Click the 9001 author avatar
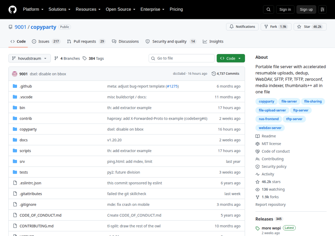This screenshot has height=236, width=335. click(x=14, y=74)
